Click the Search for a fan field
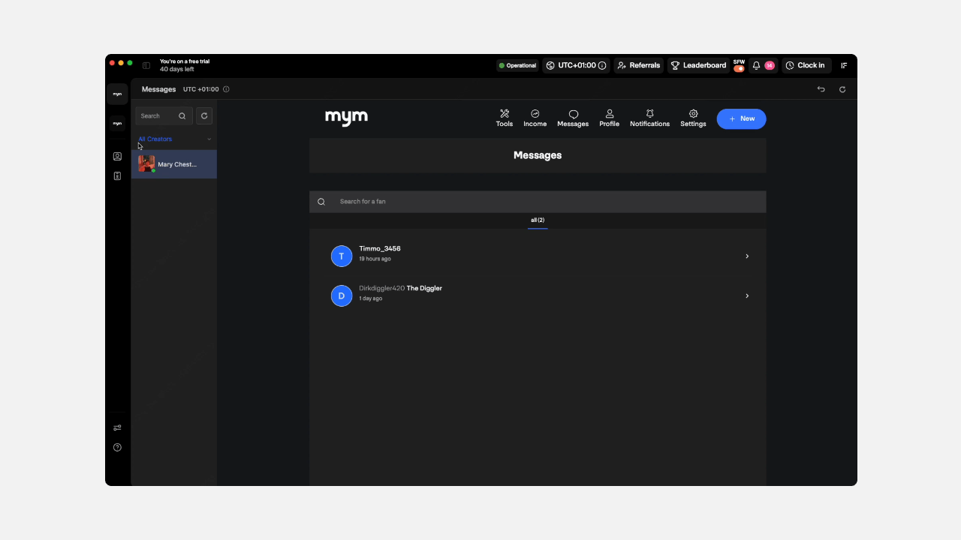Viewport: 961px width, 540px height. click(x=538, y=202)
